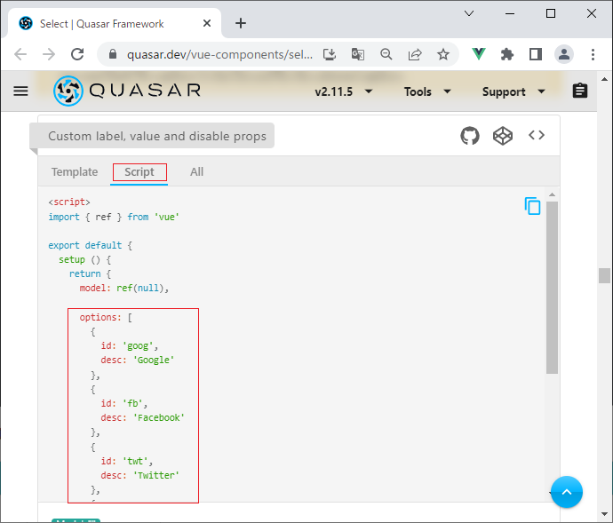Switch to the Template code tab

(x=75, y=172)
